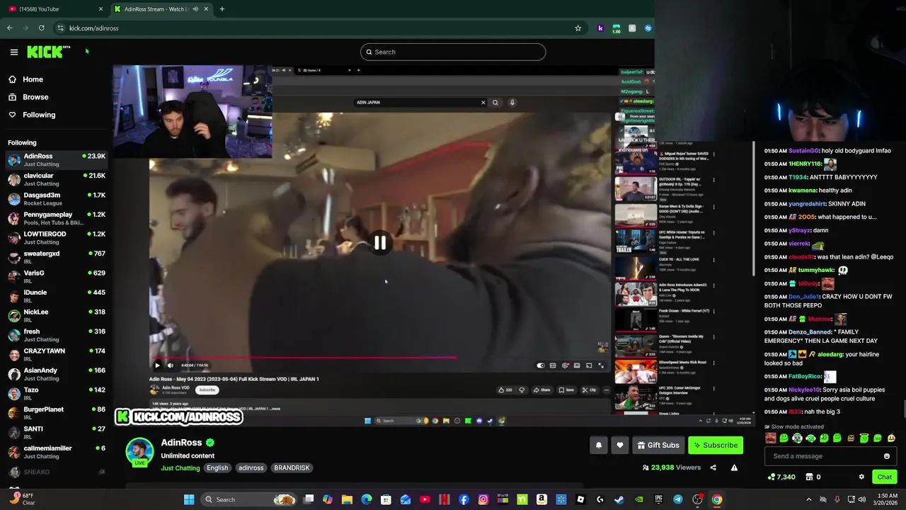Open clavicular channel in Following list
Image resolution: width=906 pixels, height=510 pixels.
[55, 179]
